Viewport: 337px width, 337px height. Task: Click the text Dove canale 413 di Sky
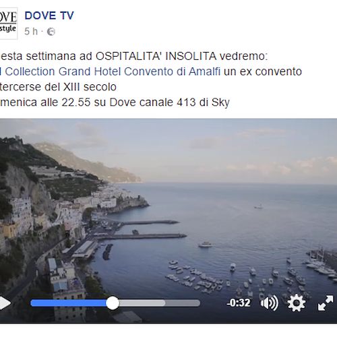coord(169,102)
